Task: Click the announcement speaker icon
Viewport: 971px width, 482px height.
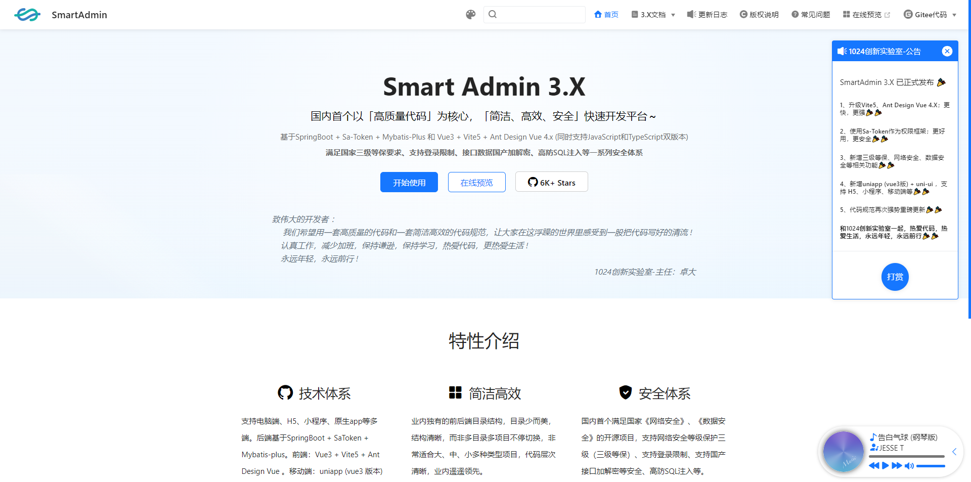Action: click(x=842, y=51)
